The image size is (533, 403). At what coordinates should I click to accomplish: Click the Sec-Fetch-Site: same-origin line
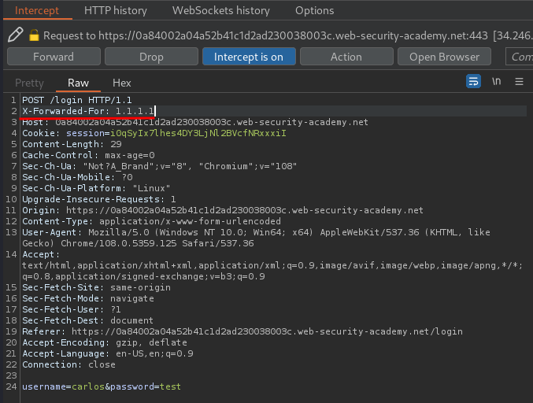(96, 287)
